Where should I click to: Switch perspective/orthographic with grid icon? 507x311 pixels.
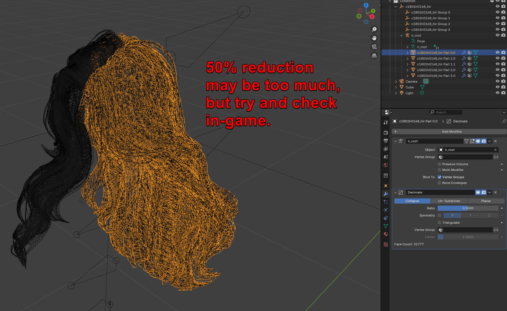374,55
